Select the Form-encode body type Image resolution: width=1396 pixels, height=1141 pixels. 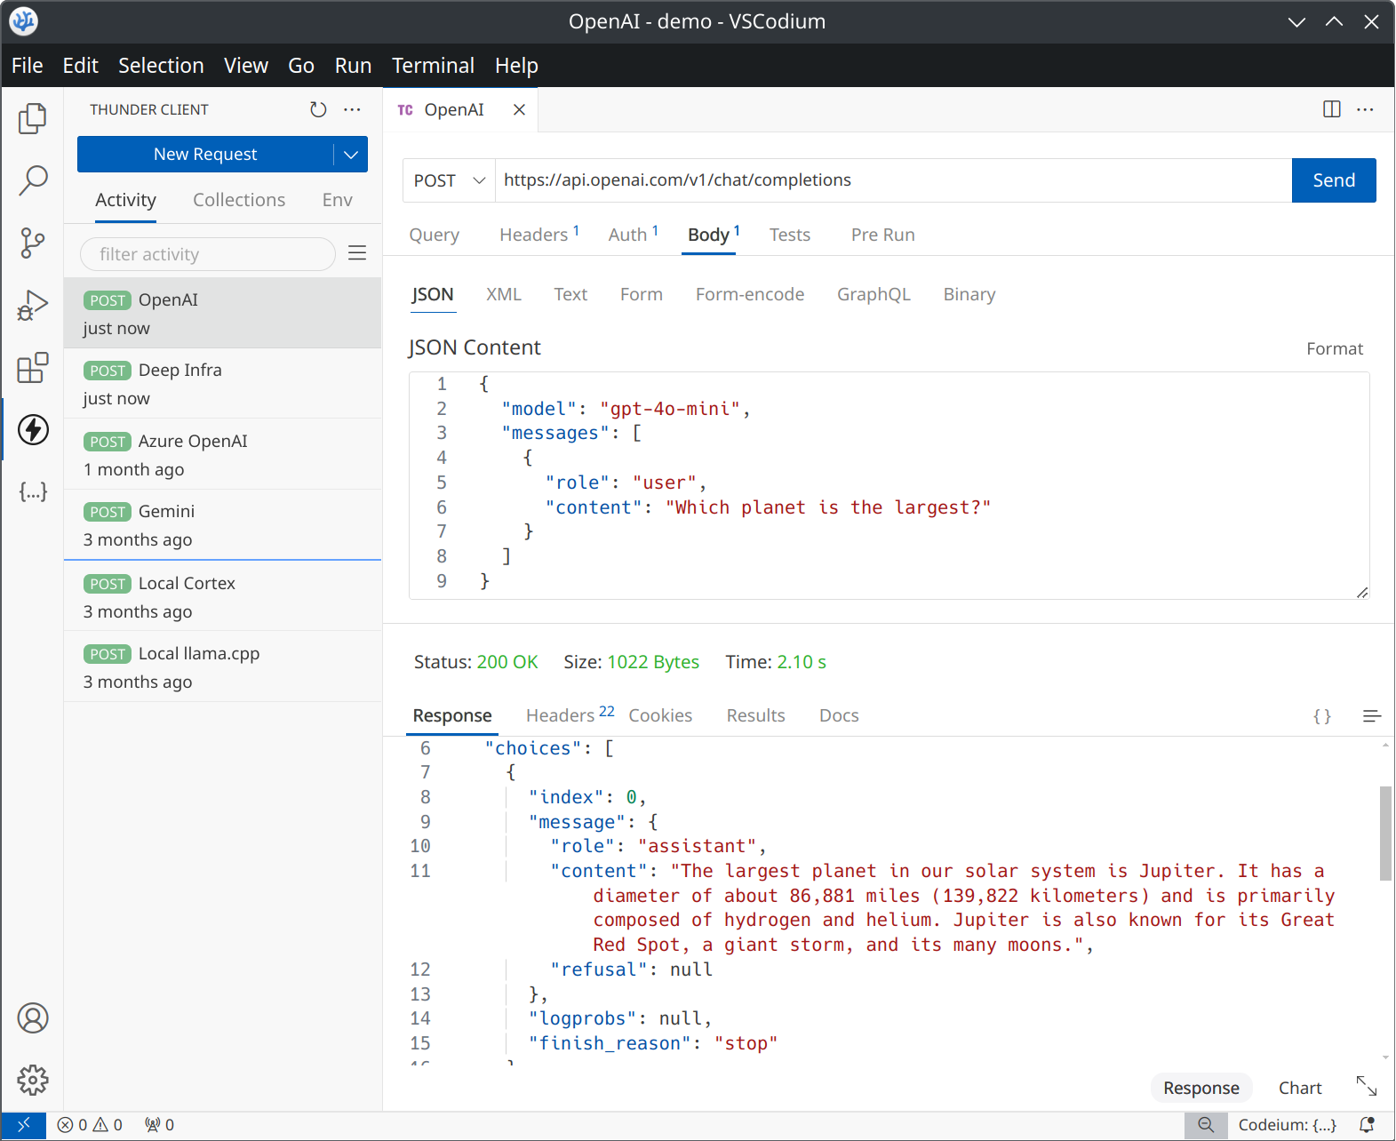(x=750, y=294)
